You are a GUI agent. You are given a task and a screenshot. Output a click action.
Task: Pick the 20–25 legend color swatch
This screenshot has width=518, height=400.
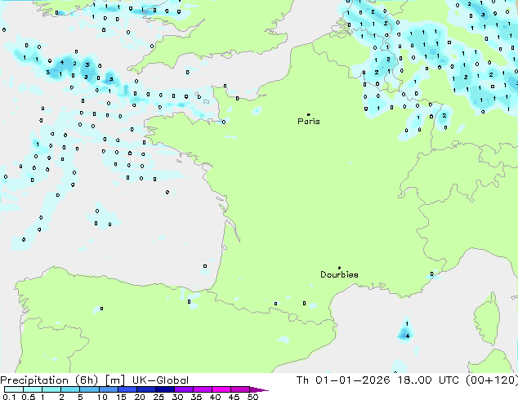[145, 389]
